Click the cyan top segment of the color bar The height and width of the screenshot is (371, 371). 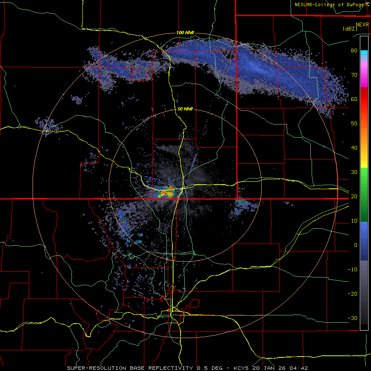(364, 54)
